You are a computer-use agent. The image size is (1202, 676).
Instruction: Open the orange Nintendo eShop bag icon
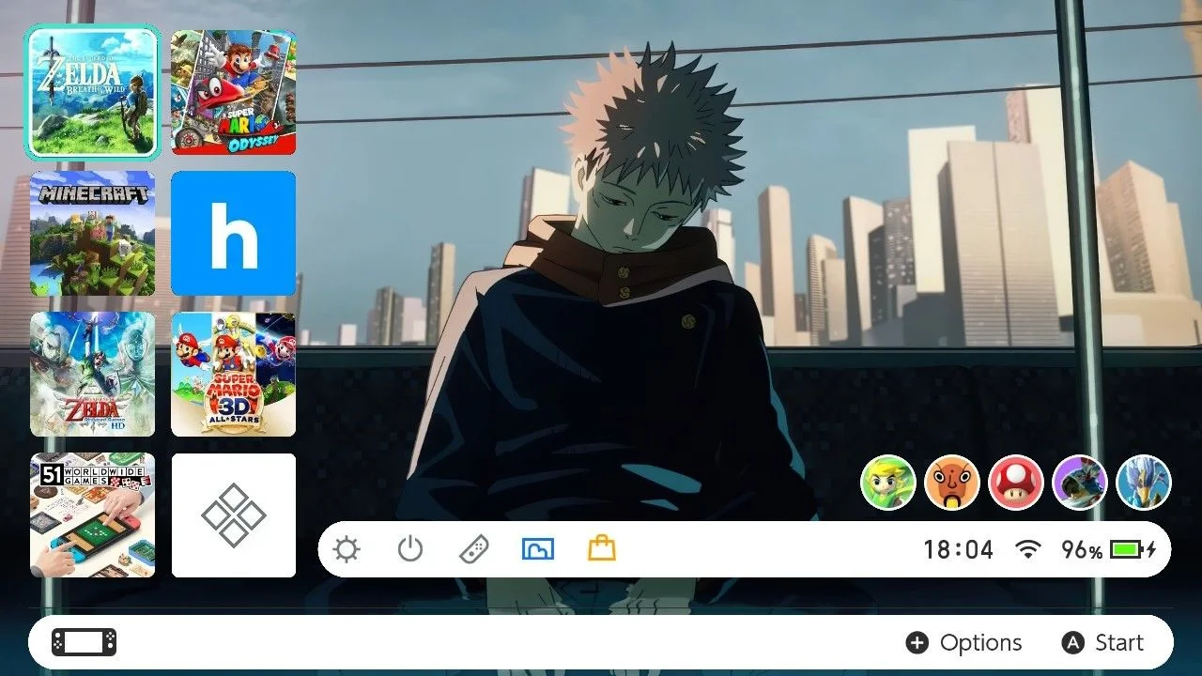(x=602, y=548)
